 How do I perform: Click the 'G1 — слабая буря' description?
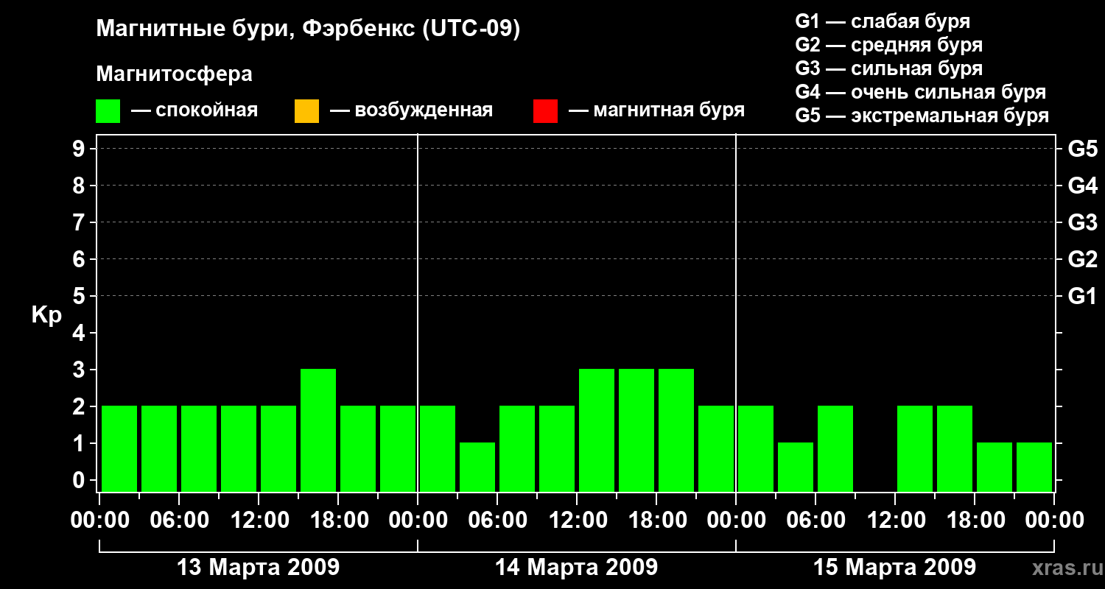(x=883, y=21)
